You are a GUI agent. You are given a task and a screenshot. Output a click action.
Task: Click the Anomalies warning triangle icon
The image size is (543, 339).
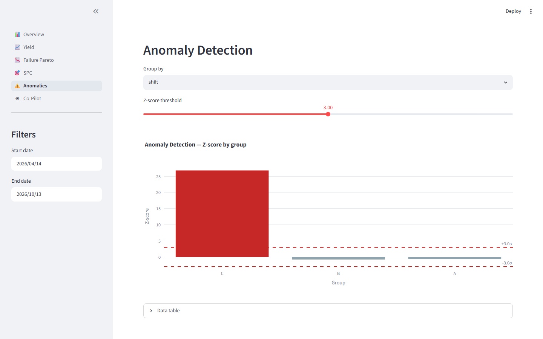(x=17, y=86)
